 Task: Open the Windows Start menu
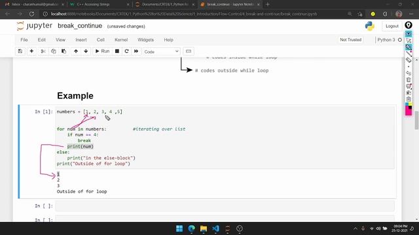[x=179, y=228]
